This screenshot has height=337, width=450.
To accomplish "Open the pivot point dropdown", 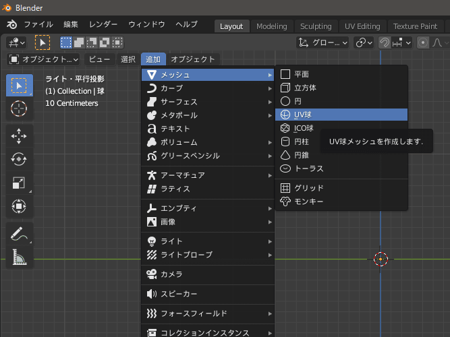I will pyautogui.click(x=364, y=42).
